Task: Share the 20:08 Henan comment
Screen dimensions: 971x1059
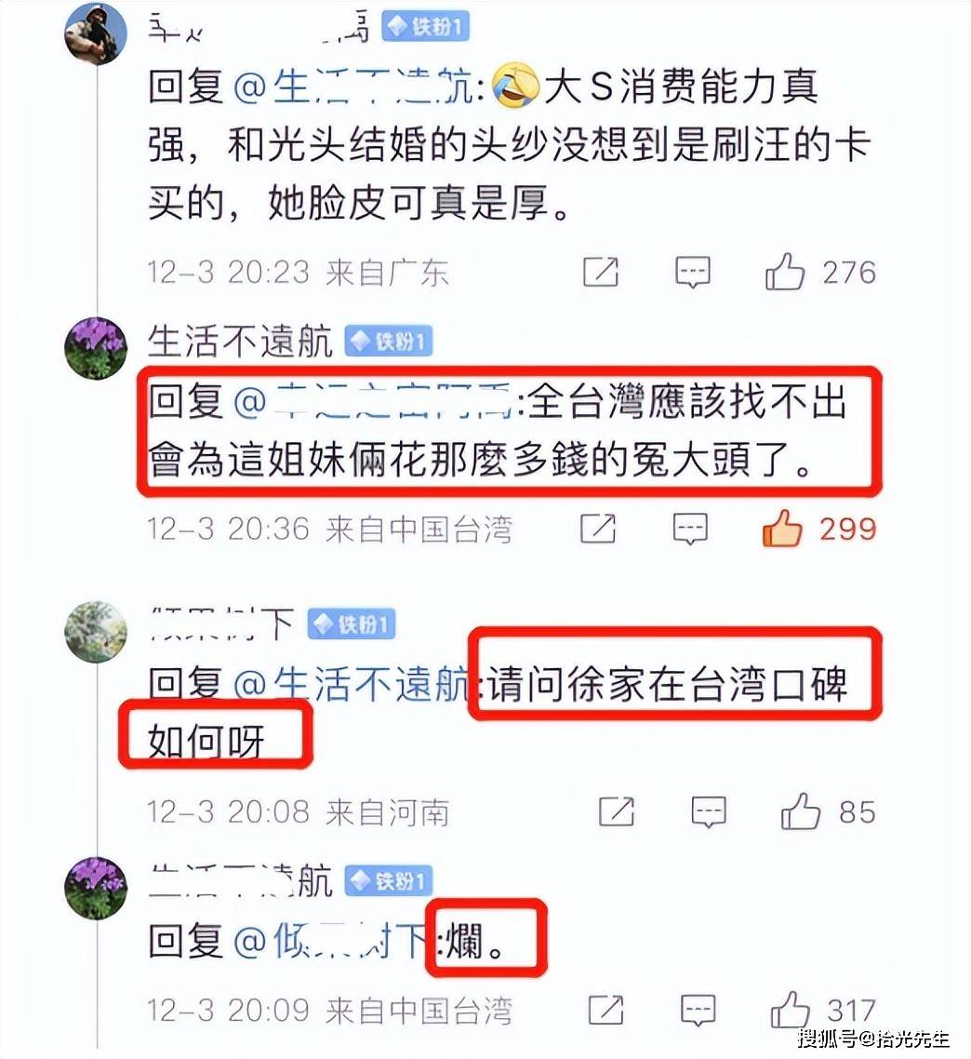Action: coord(617,811)
